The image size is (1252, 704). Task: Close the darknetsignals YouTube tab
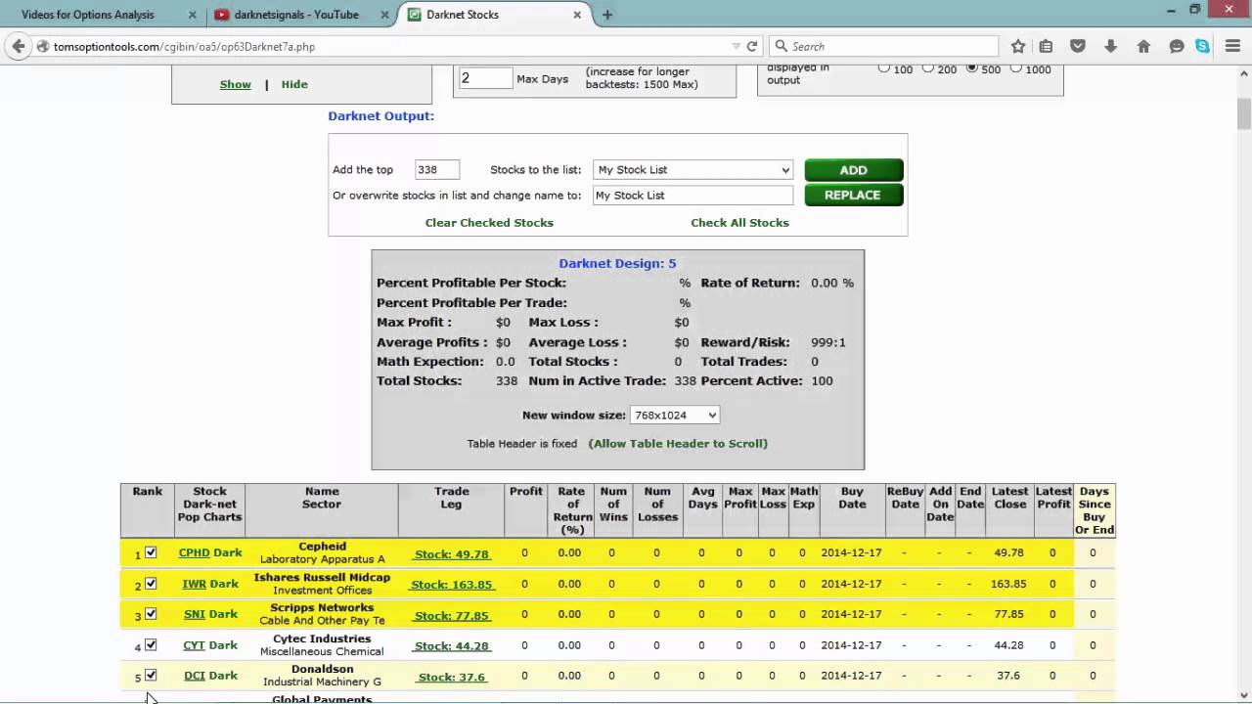pos(385,15)
